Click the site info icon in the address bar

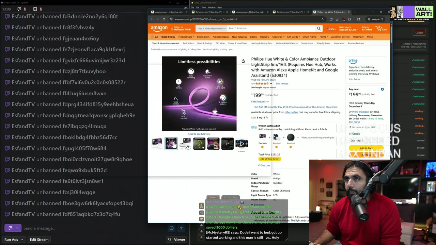pyautogui.click(x=171, y=19)
